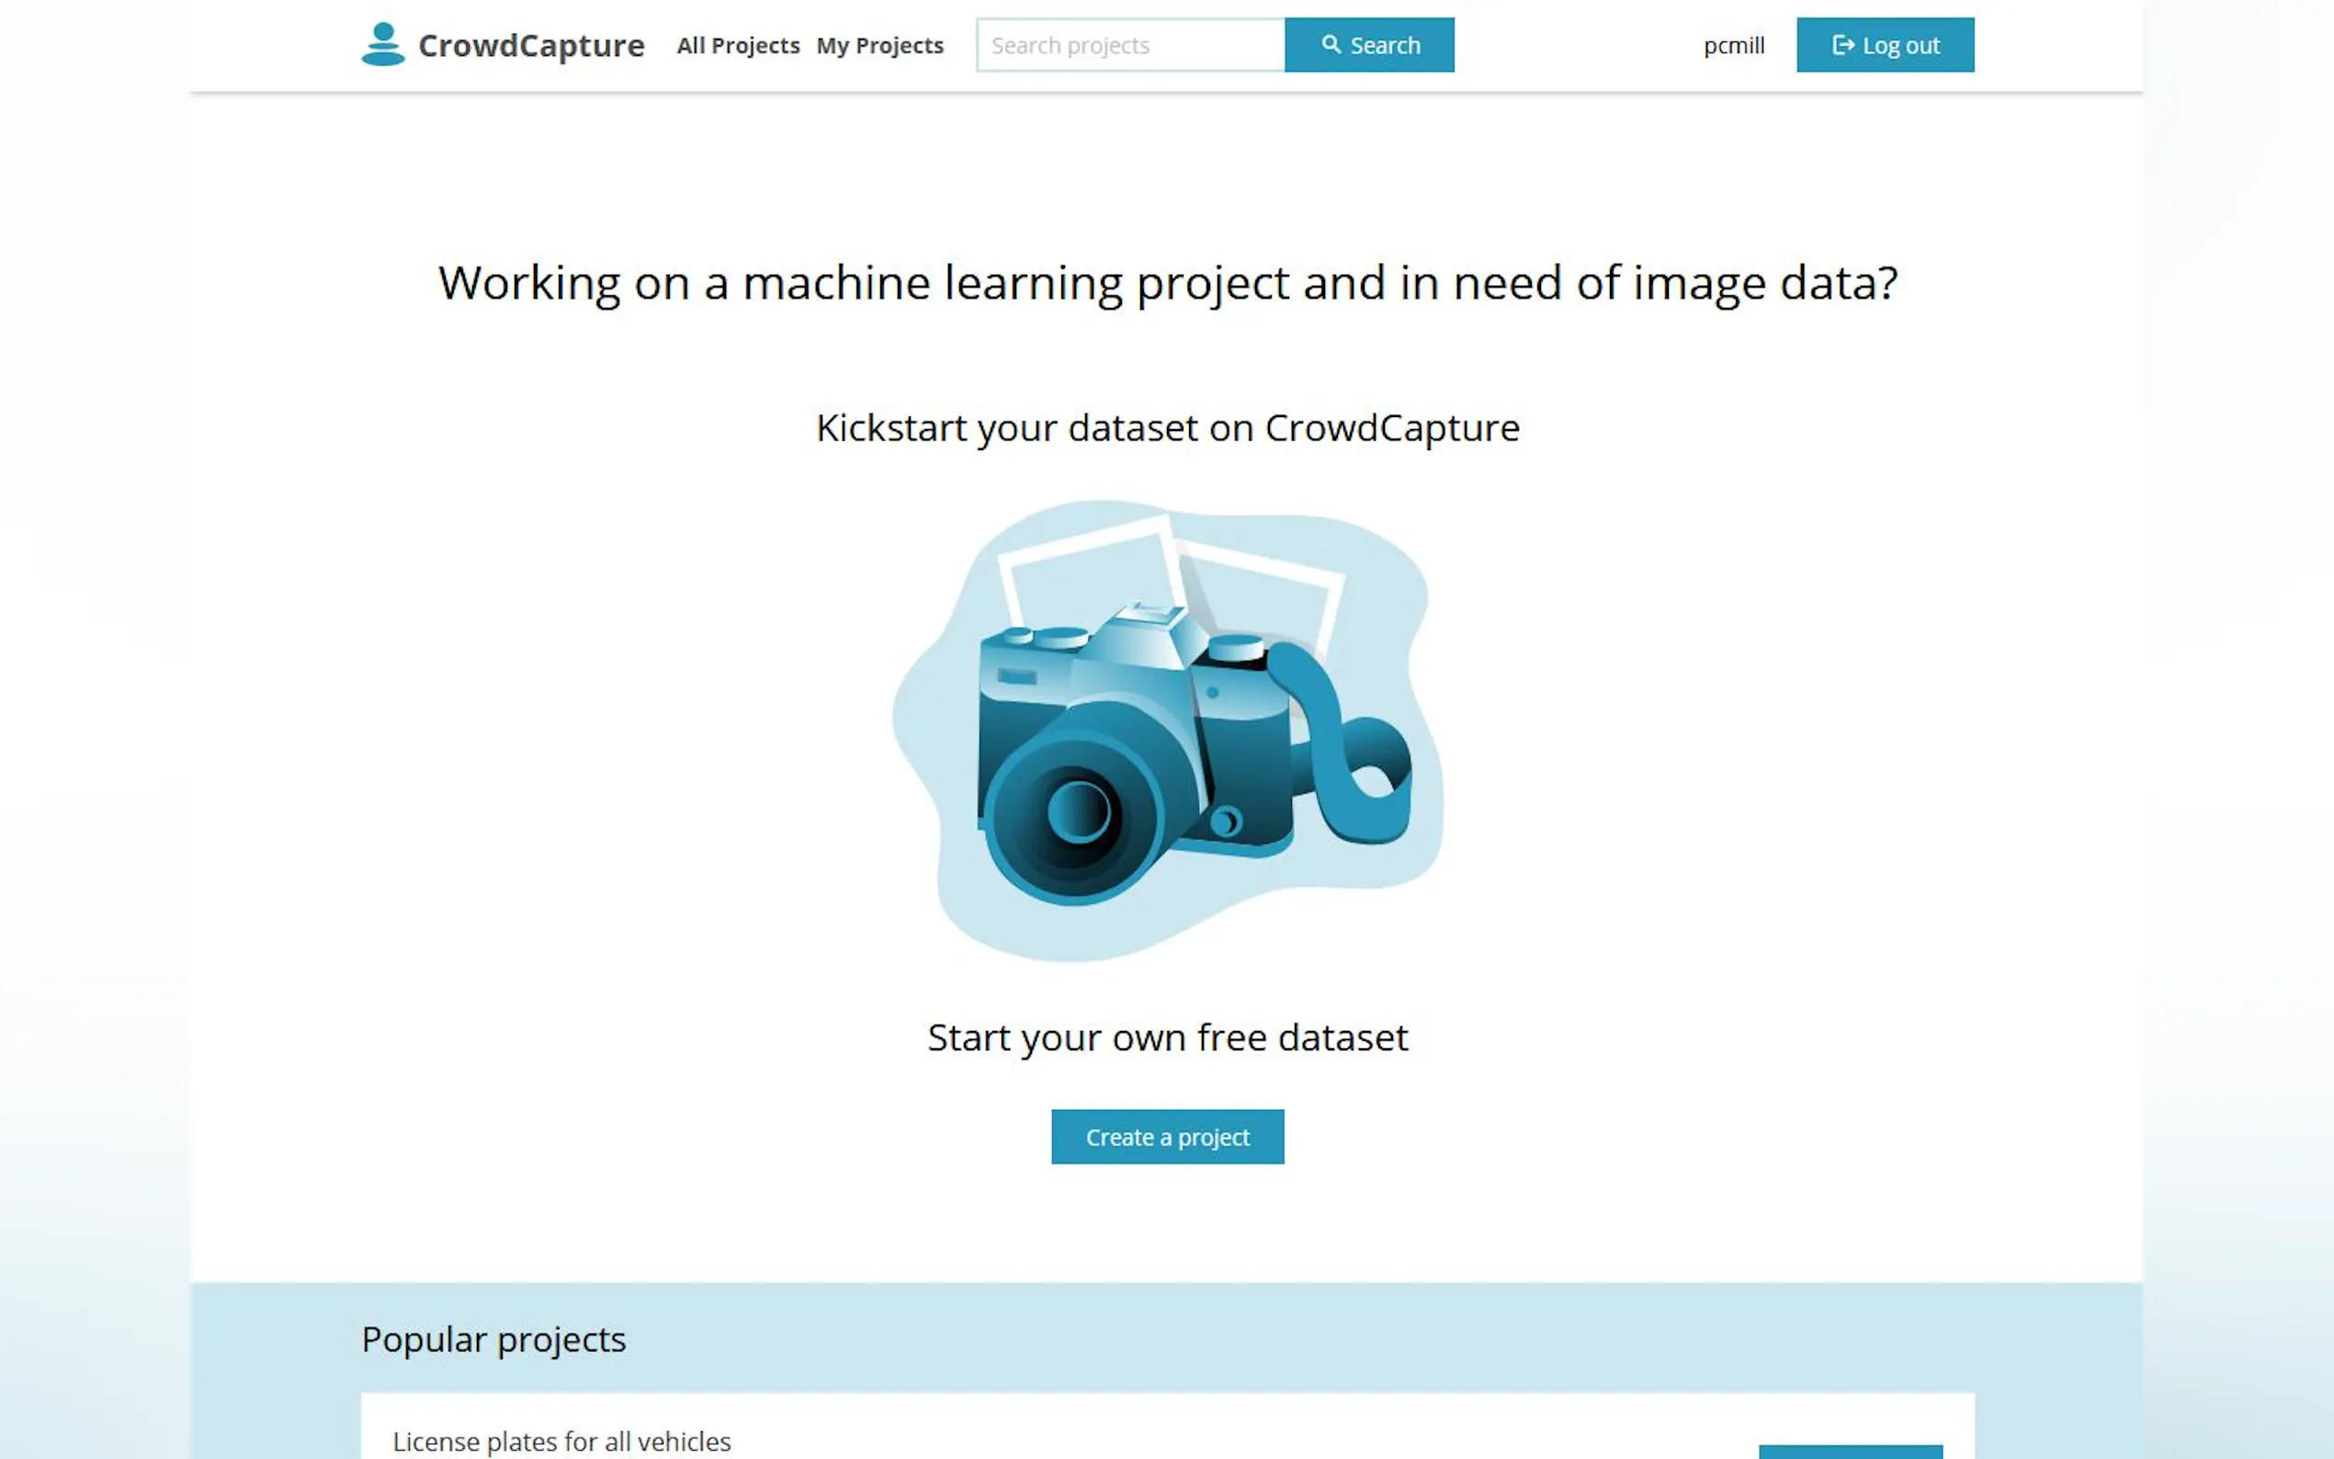Open the pcmill user profile

(x=1733, y=45)
